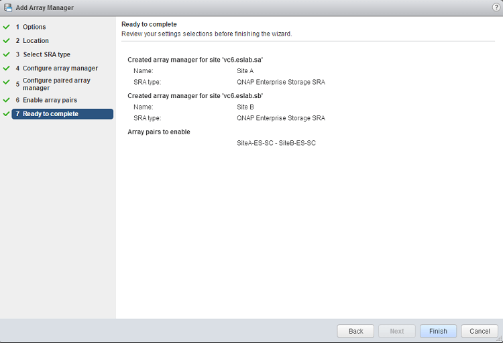This screenshot has width=503, height=343.
Task: Click the Back button
Action: 355,331
